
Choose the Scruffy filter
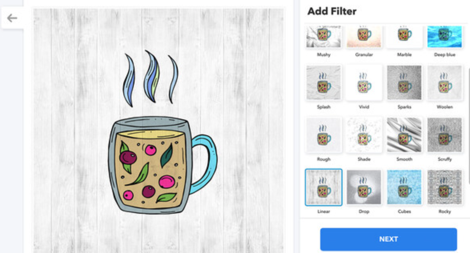[x=444, y=135]
